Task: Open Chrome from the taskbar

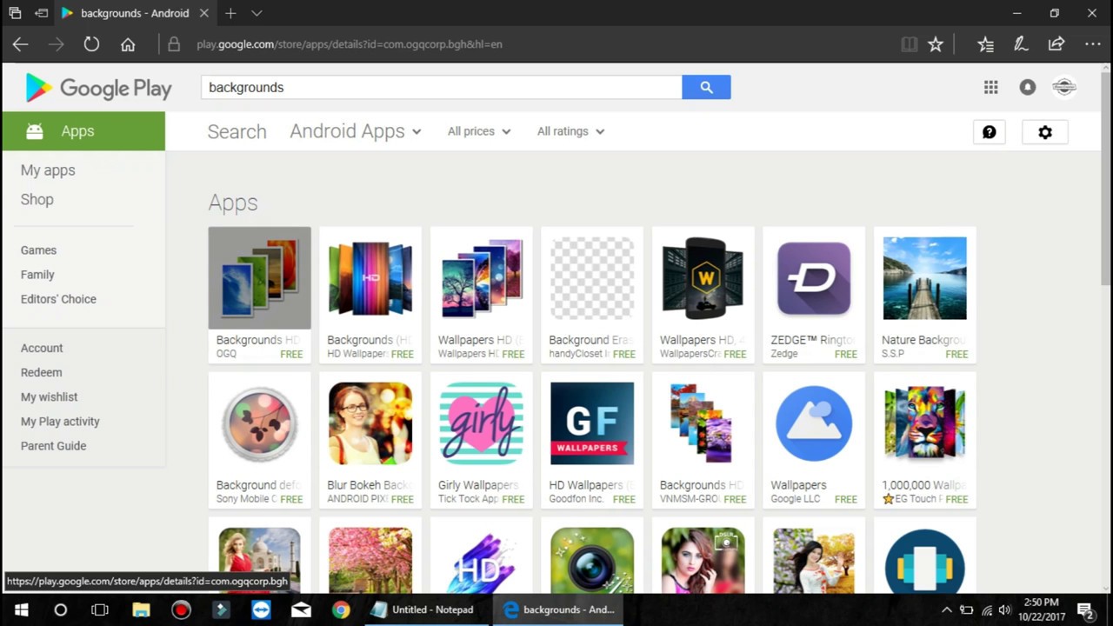Action: [341, 609]
